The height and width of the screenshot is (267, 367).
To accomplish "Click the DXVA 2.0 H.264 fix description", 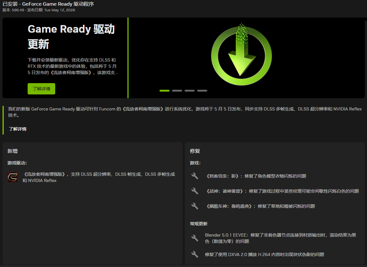I will tap(264, 254).
